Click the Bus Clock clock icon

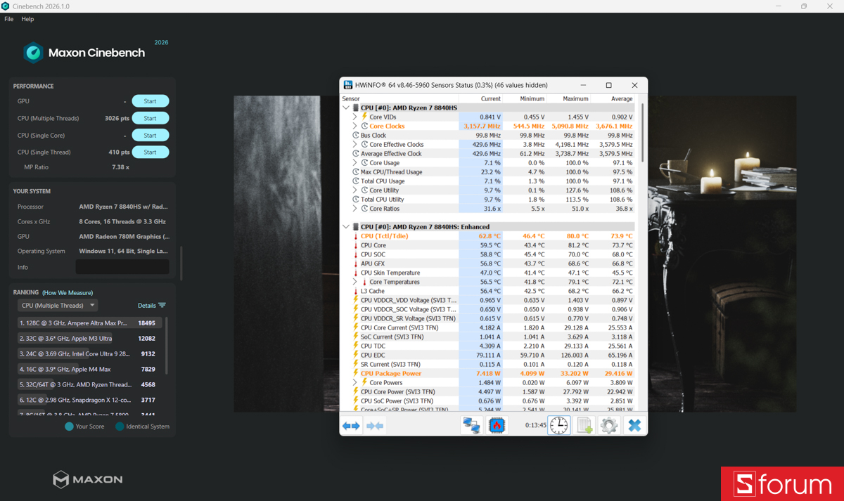point(356,135)
